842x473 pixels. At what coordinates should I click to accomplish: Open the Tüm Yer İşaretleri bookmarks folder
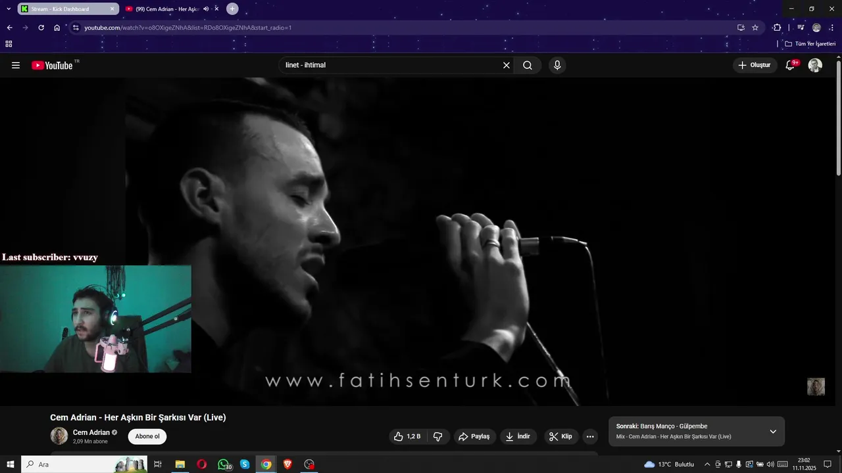coord(810,43)
